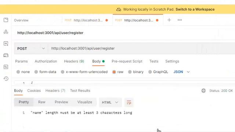The height and width of the screenshot is (132, 235).
Task: Open the request Body tab
Action: coord(98,61)
